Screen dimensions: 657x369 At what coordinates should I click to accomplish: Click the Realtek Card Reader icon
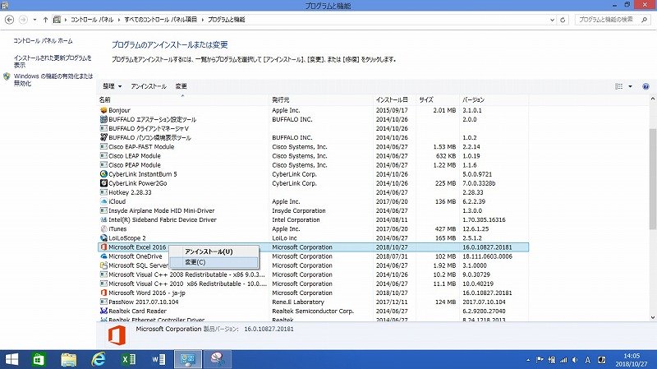pos(103,311)
